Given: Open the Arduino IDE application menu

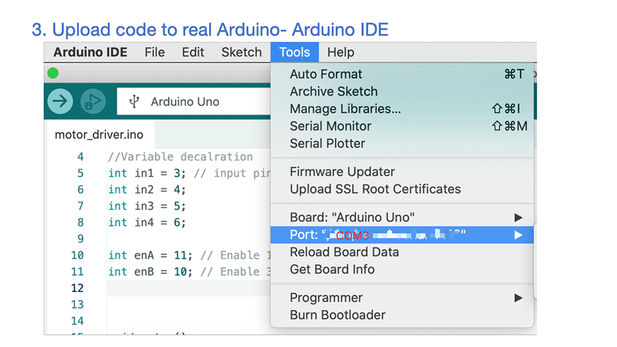Looking at the screenshot, I should click(90, 52).
